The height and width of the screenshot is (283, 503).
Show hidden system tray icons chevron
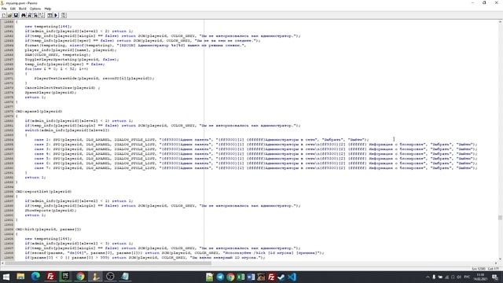click(x=428, y=277)
